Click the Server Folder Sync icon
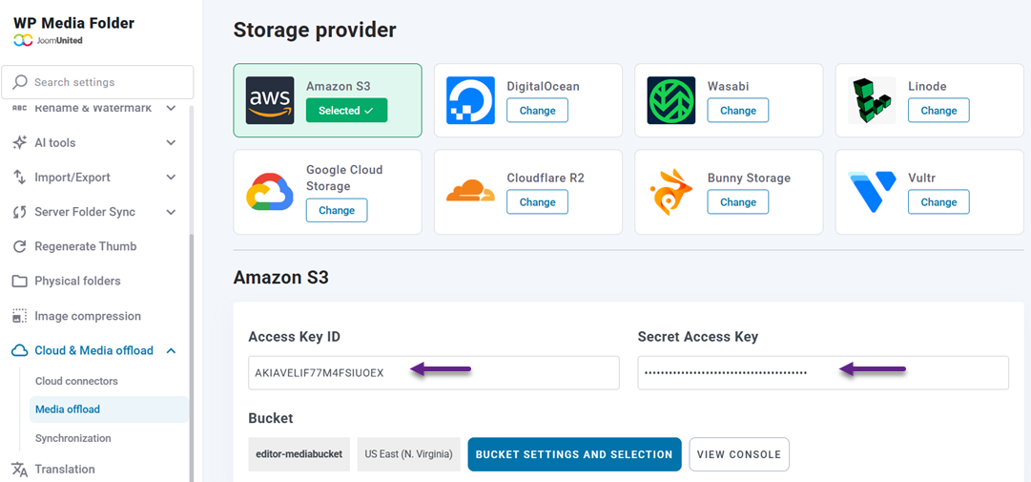Image resolution: width=1031 pixels, height=482 pixels. click(x=20, y=212)
